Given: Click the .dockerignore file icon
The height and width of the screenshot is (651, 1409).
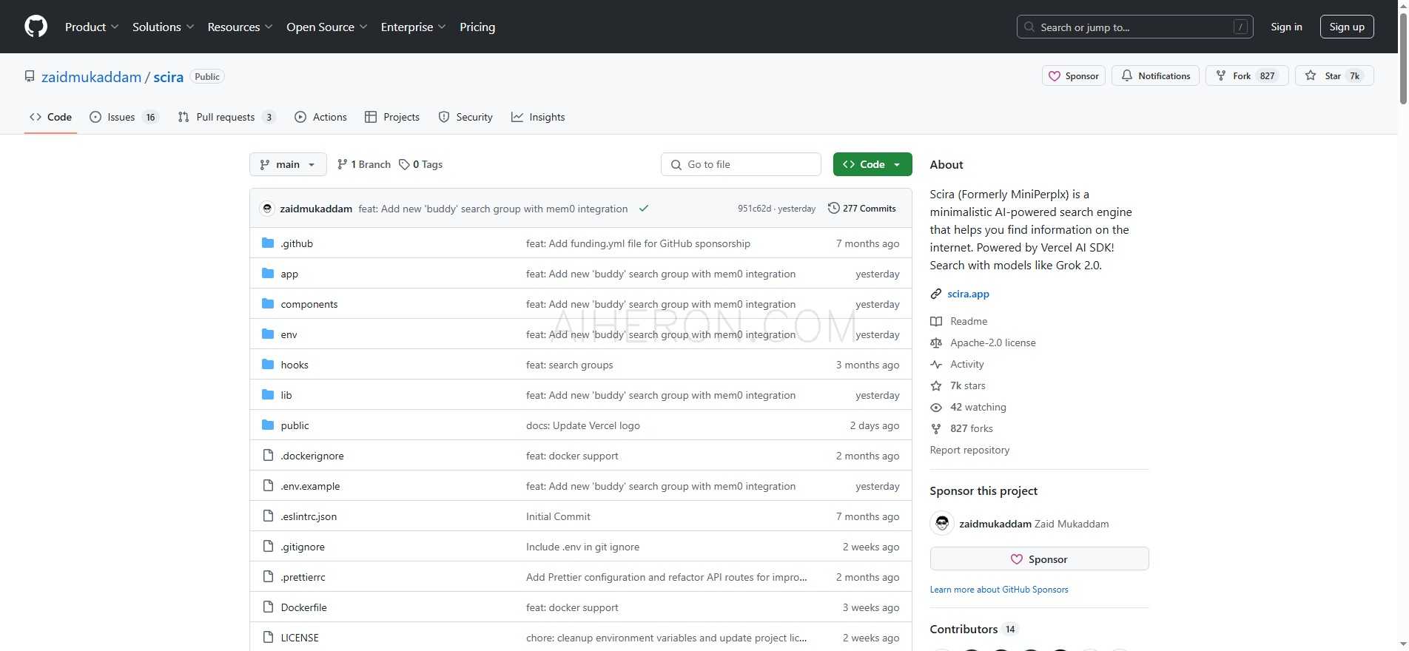Looking at the screenshot, I should coord(268,456).
